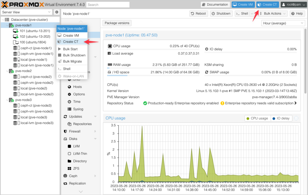Screen dimensions: 308x195
Task: Click the Proxmox logo
Action: coord(22,4)
